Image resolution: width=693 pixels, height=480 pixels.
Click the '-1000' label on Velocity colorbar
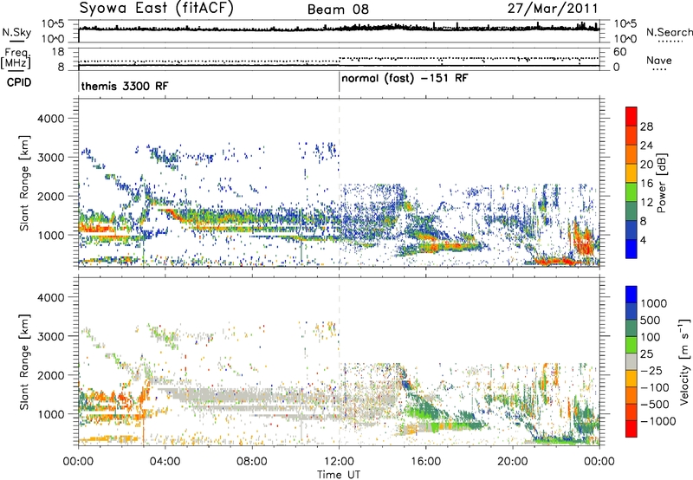tap(658, 421)
